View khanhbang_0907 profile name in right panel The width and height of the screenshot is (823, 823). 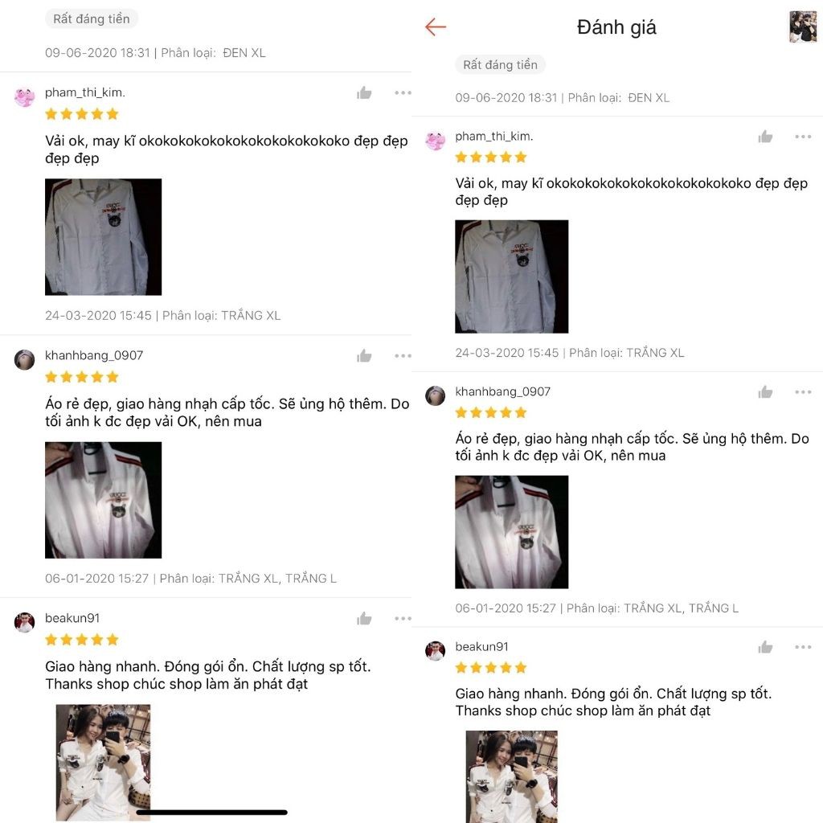pos(503,391)
